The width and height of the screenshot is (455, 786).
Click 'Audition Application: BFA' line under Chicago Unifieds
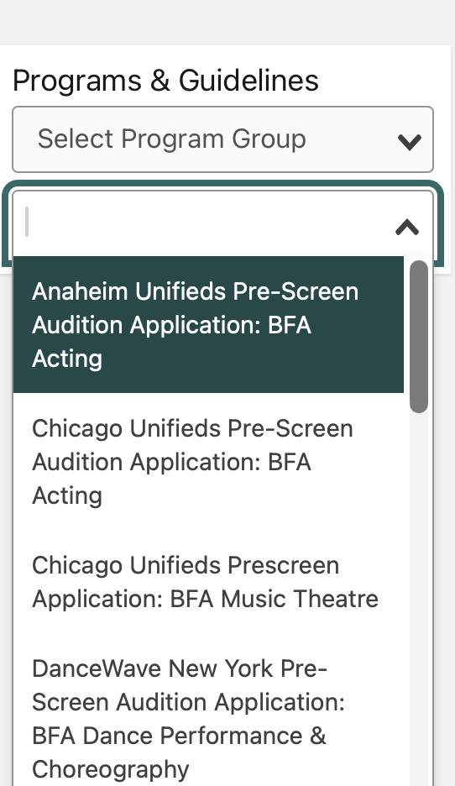tap(171, 462)
